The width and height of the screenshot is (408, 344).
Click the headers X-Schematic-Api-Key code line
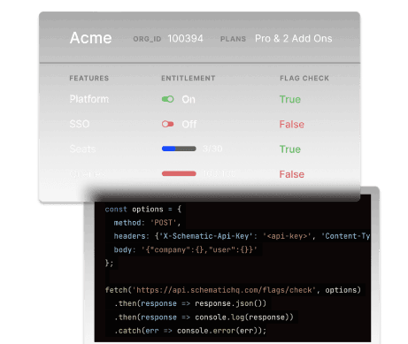pos(242,236)
